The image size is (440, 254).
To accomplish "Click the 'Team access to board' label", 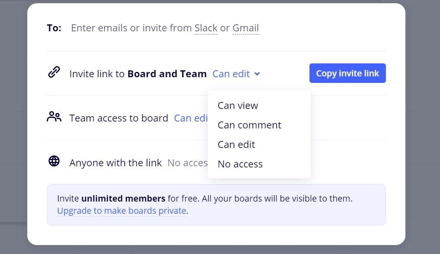I will pyautogui.click(x=119, y=118).
